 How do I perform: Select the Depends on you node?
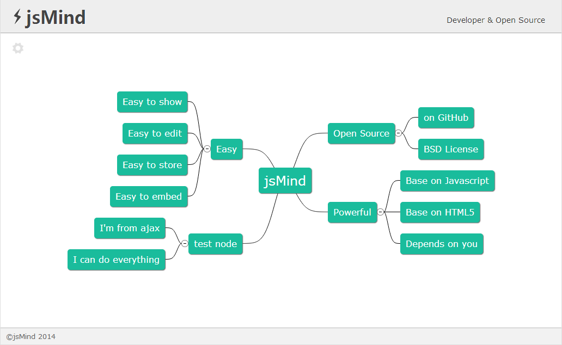point(442,244)
